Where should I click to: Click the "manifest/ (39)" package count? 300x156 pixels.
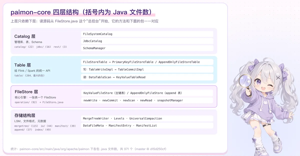pyautogui.click(x=65, y=126)
